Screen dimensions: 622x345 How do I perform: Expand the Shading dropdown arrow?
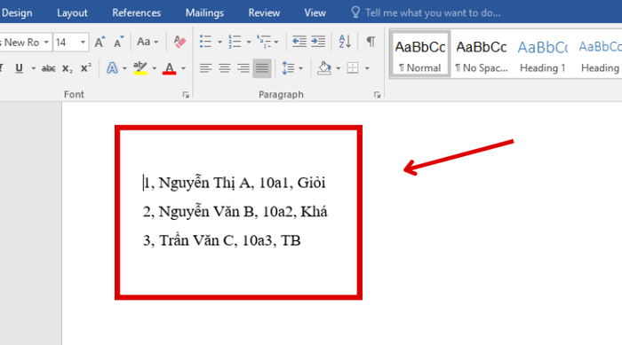coord(338,68)
